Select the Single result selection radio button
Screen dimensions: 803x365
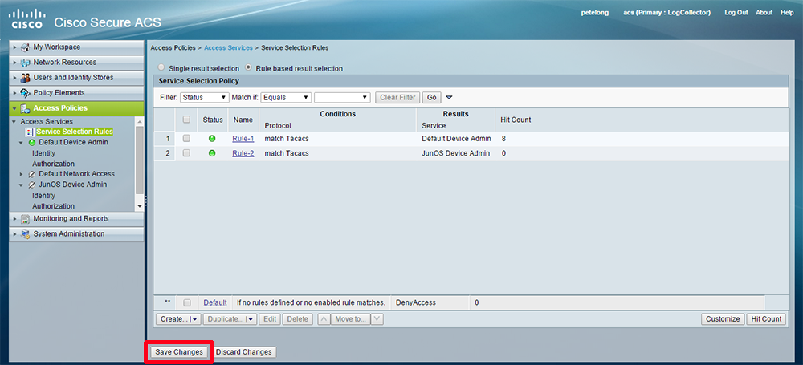click(x=161, y=67)
